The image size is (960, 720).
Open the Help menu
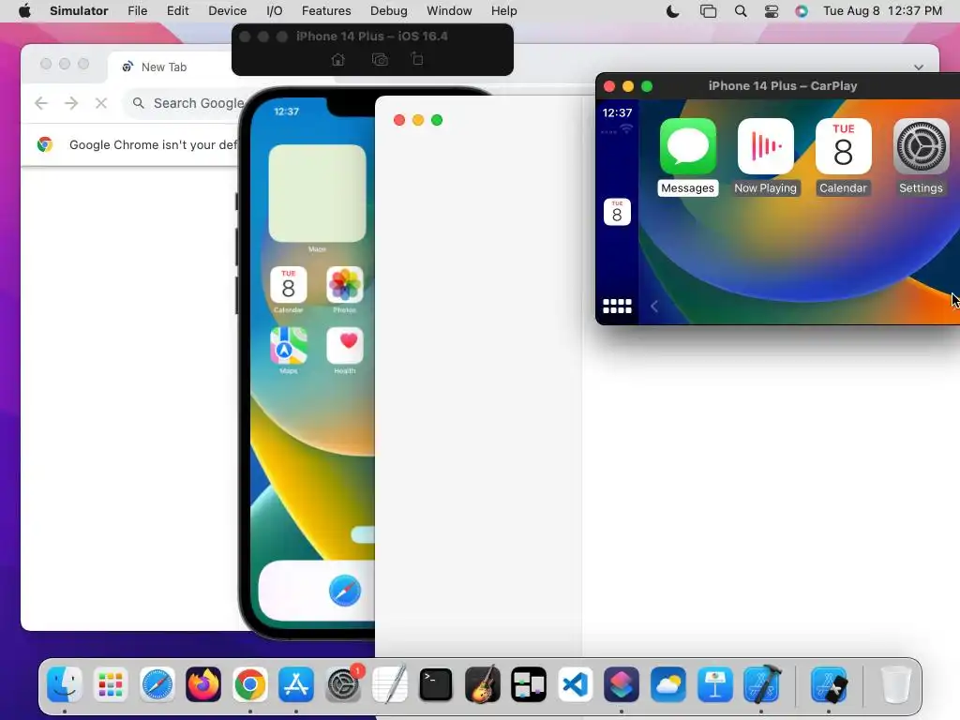pos(503,11)
